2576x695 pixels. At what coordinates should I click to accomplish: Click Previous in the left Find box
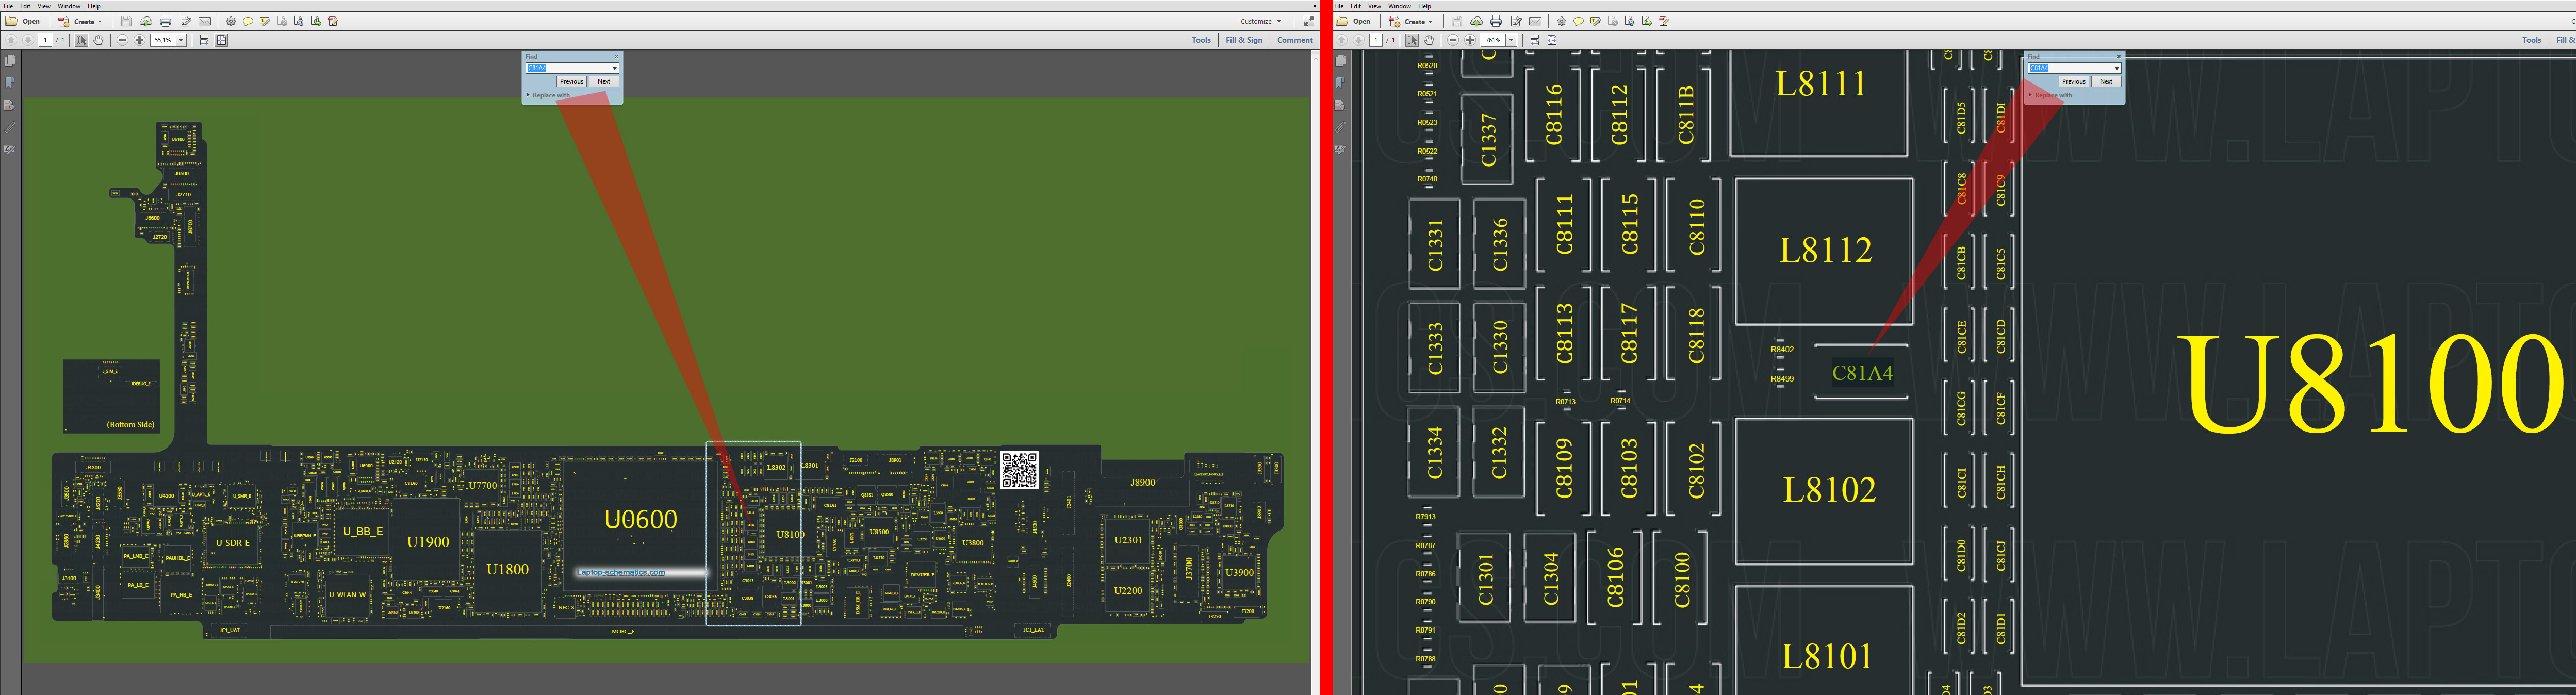tap(571, 81)
